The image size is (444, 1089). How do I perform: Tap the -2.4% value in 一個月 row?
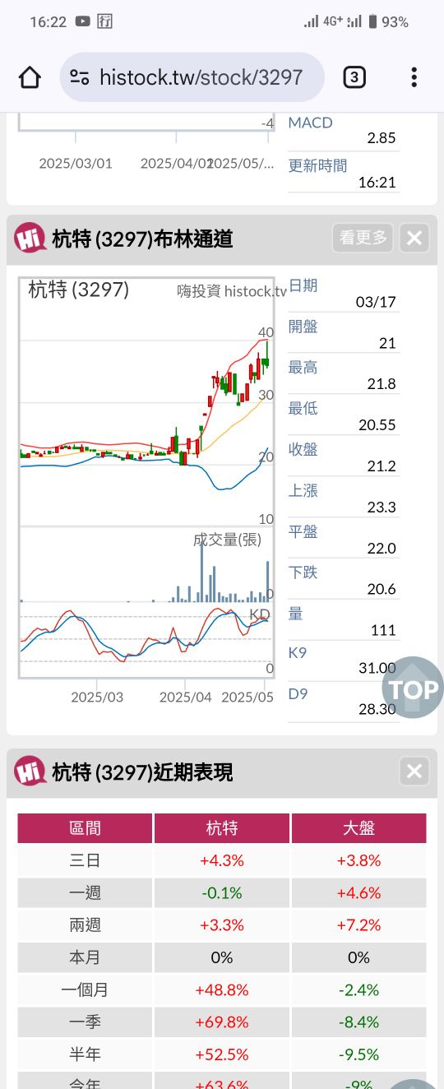(358, 989)
